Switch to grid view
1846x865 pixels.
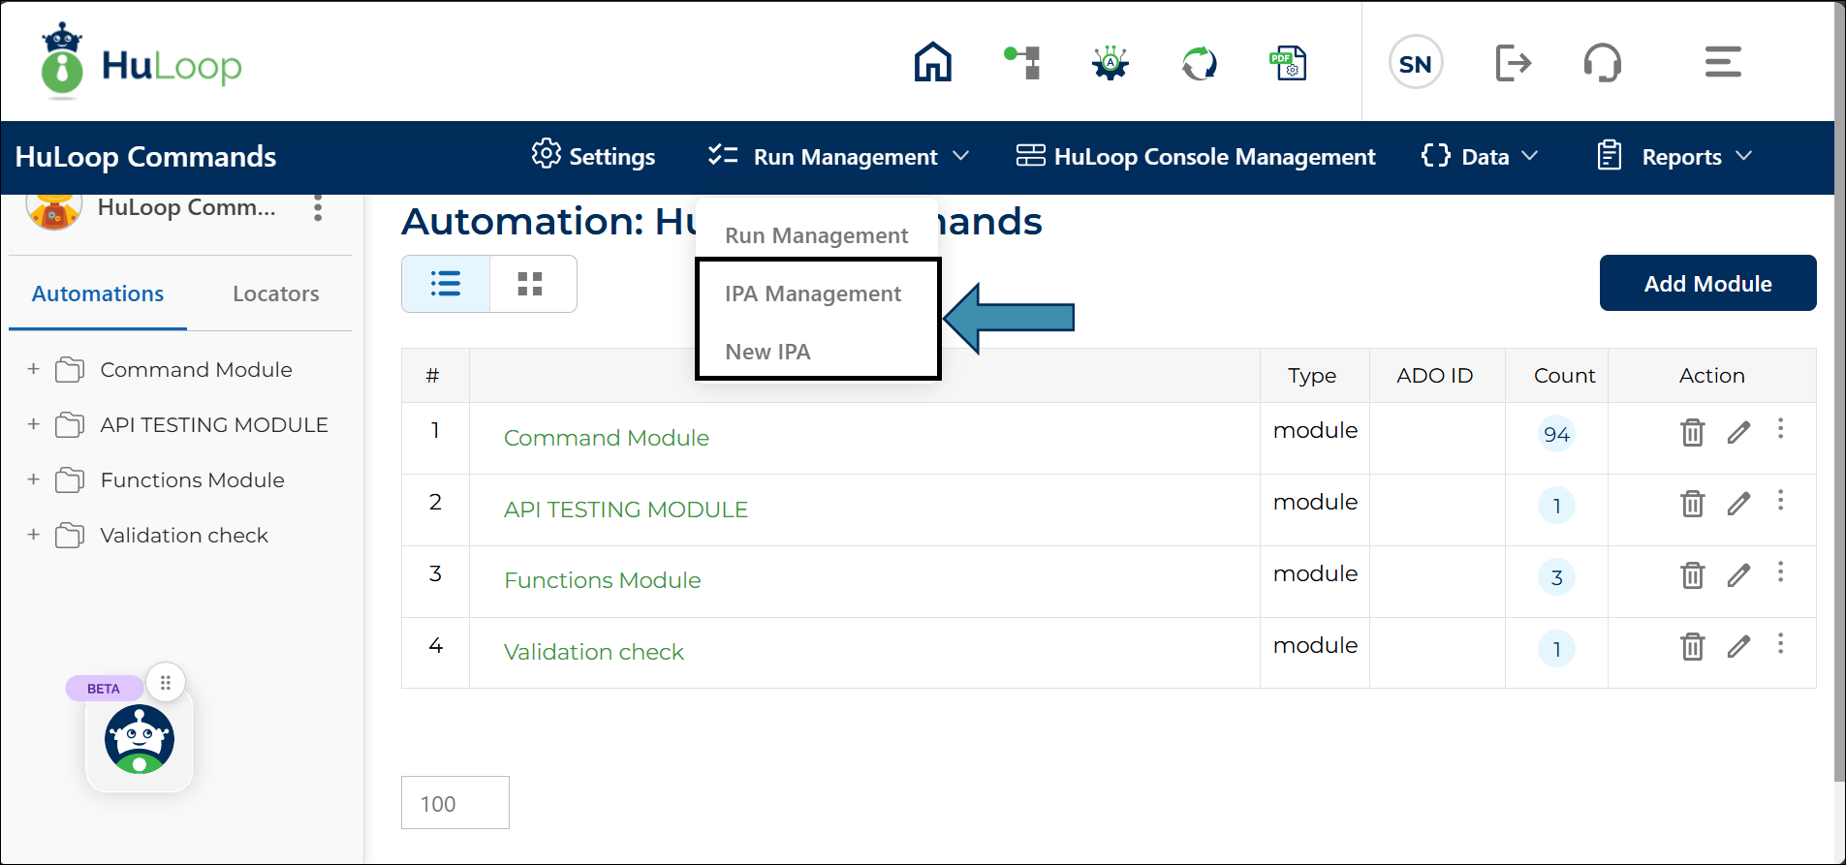[530, 284]
